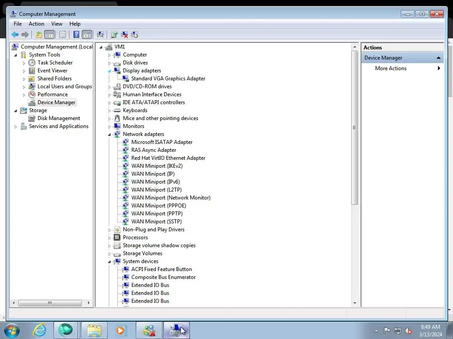This screenshot has height=339, width=453.
Task: Select WAN Miniport (L2TP)
Action: [156, 190]
